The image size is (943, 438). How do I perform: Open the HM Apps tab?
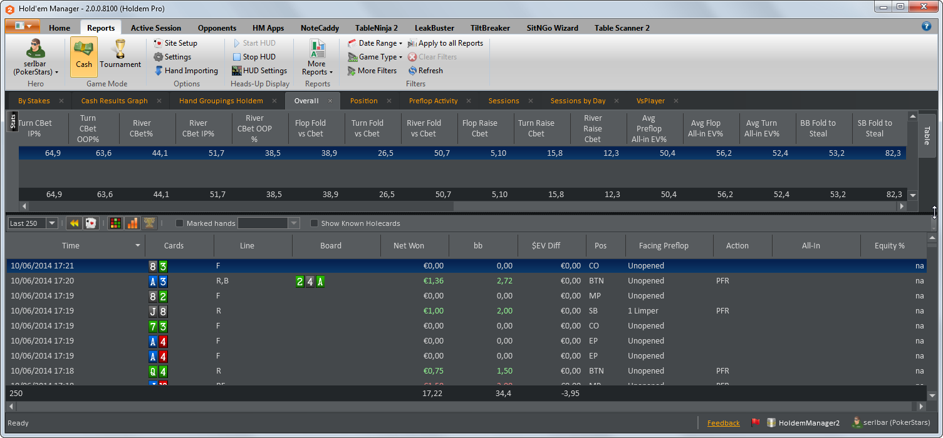pyautogui.click(x=268, y=28)
